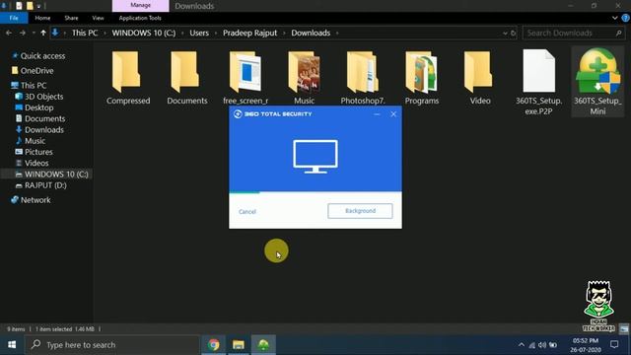The width and height of the screenshot is (631, 355).
Task: Select the Manage contextual tab
Action: click(x=140, y=6)
